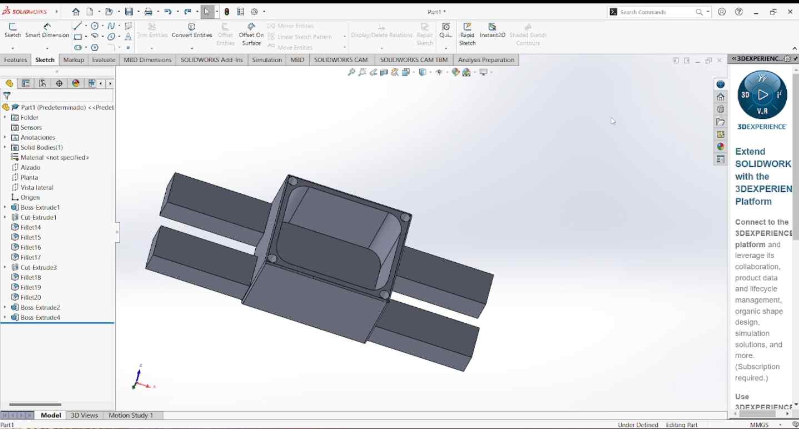The width and height of the screenshot is (799, 429).
Task: Open the Line tool dropdown arrow
Action: click(86, 26)
